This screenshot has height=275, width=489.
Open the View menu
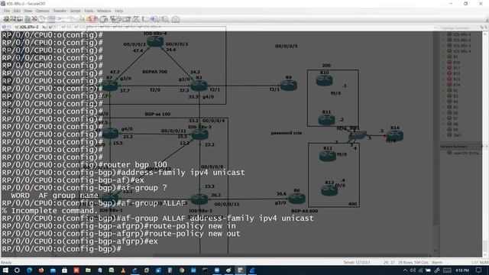28,11
